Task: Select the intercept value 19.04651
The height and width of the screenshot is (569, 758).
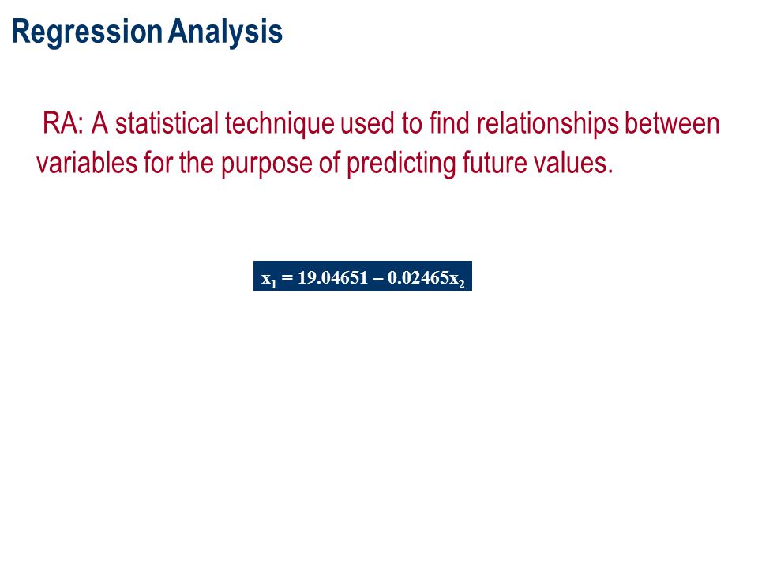Action: 332,277
